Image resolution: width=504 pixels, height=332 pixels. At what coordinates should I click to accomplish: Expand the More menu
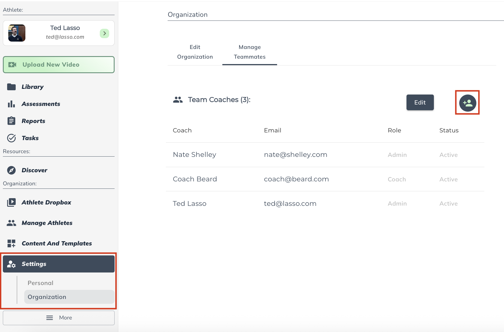pos(59,318)
